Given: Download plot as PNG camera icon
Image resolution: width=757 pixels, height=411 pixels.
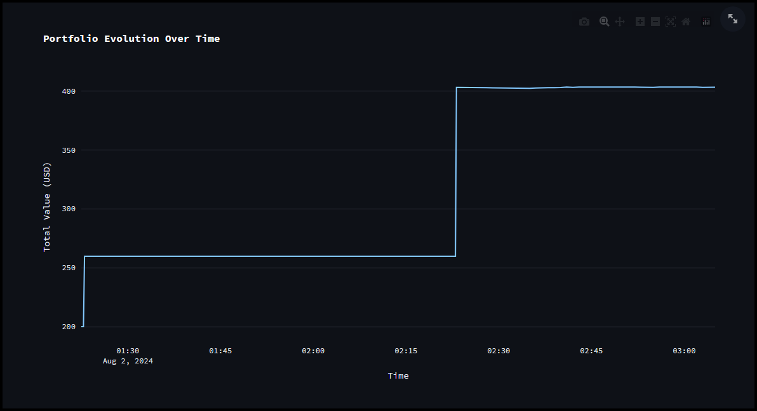Looking at the screenshot, I should [x=584, y=22].
